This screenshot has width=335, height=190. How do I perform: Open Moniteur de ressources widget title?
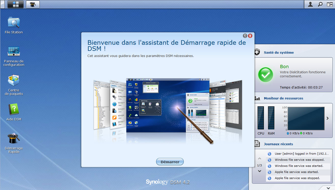click(x=284, y=98)
